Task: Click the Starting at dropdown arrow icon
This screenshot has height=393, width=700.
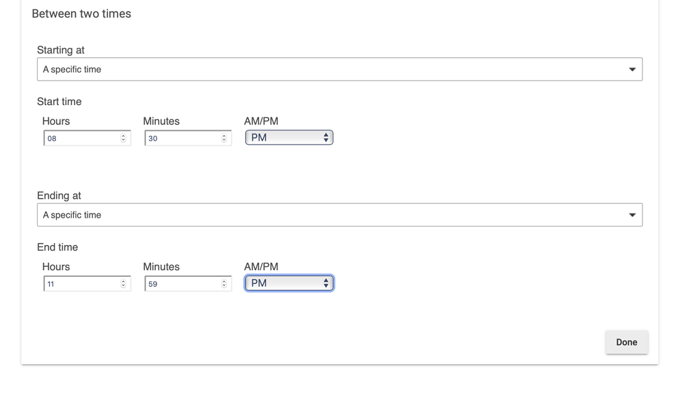Action: click(632, 69)
